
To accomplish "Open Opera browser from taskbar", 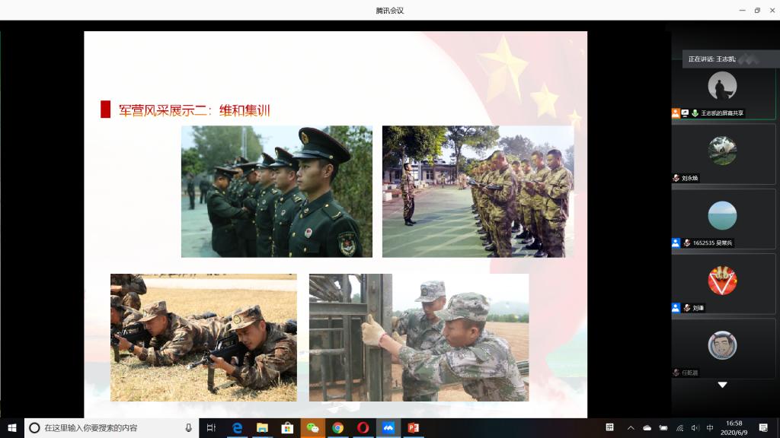I will [x=363, y=428].
